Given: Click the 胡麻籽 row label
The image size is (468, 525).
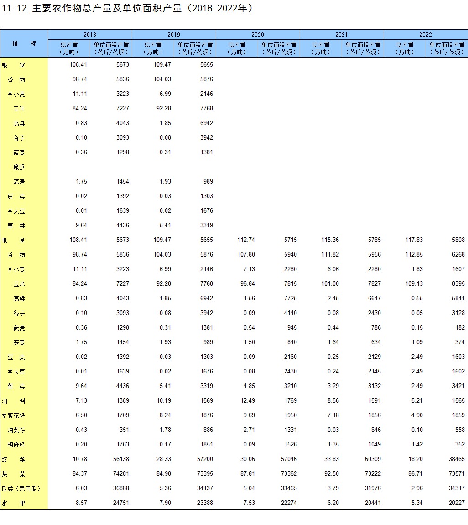Looking at the screenshot, I should coord(16,445).
